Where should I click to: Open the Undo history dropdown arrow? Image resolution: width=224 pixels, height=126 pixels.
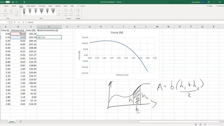point(19,2)
